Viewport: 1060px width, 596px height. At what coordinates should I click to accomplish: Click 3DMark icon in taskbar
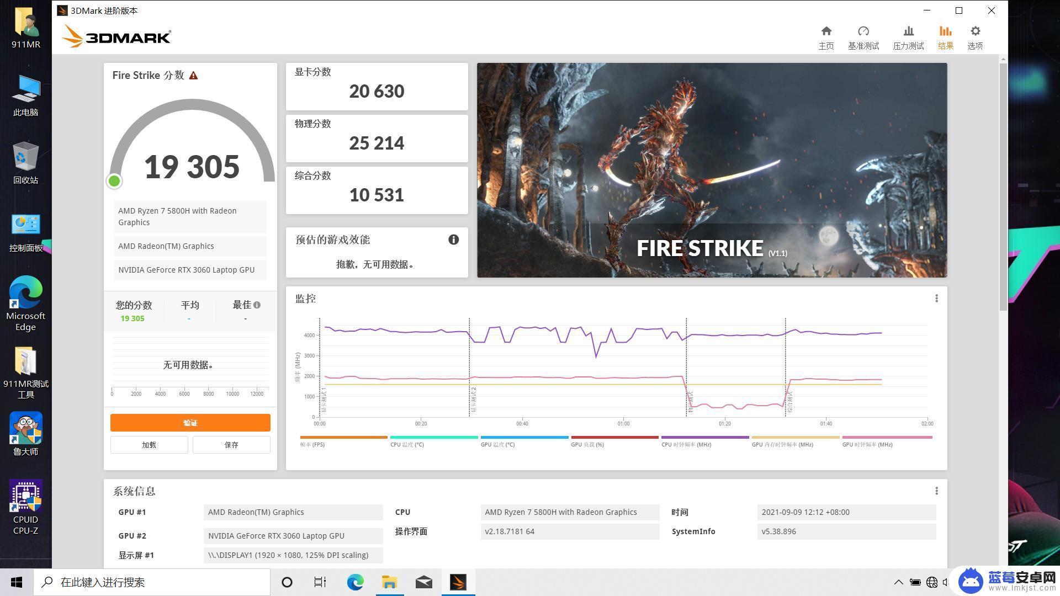[458, 582]
